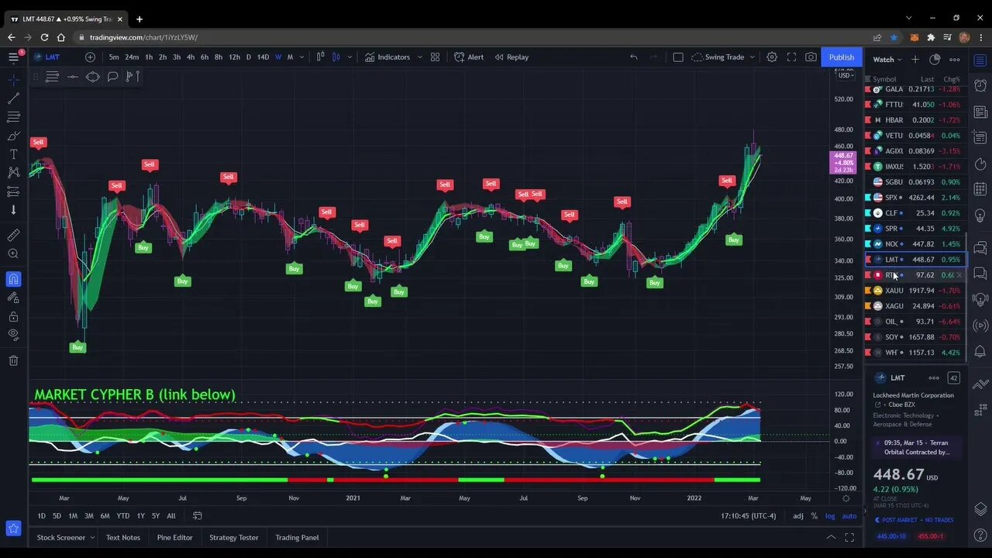Expand Stock Screener dropdown
992x558 pixels.
[92, 537]
